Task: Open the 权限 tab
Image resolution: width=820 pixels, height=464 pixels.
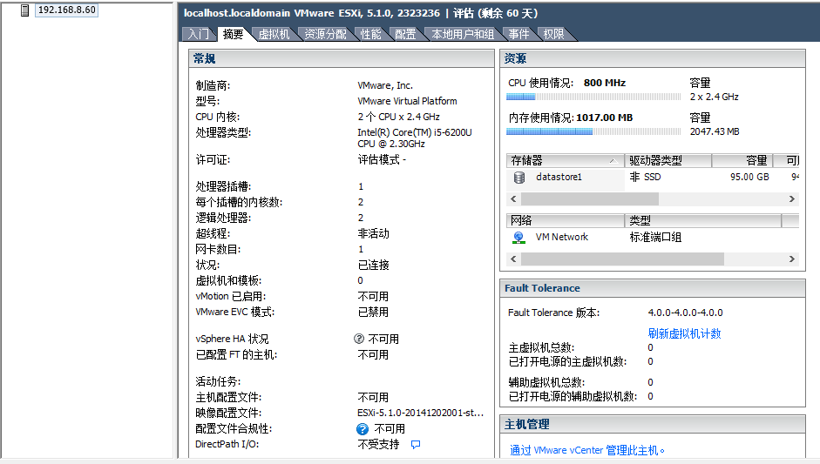Action: pyautogui.click(x=554, y=34)
